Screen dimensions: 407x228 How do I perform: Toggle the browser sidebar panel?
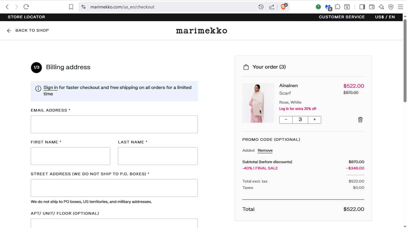coord(362,7)
